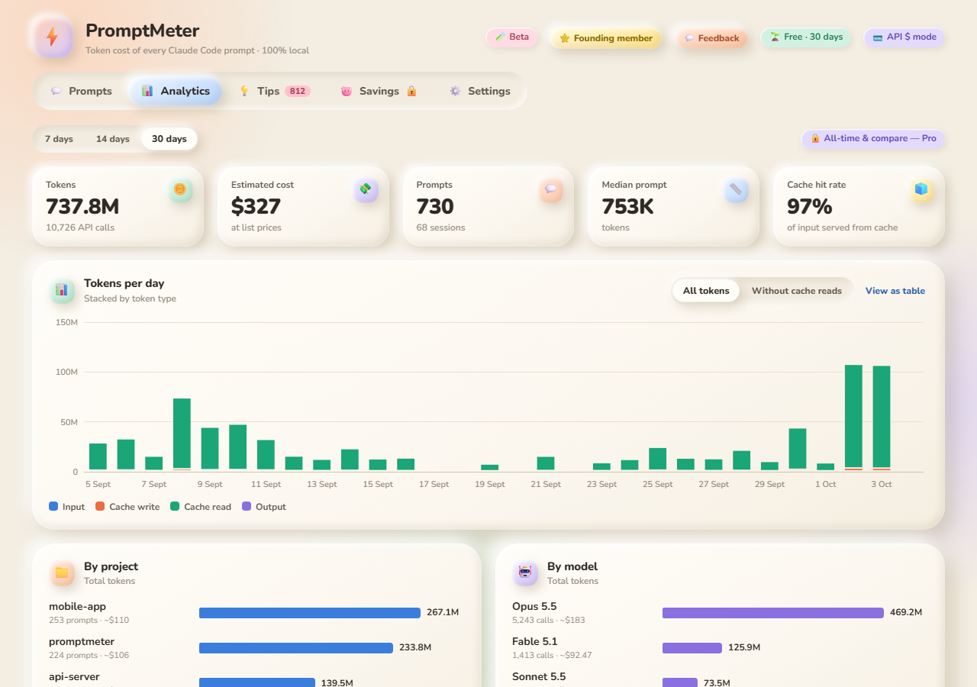Click the 812 badge on Tips tab
977x687 pixels.
tap(298, 91)
